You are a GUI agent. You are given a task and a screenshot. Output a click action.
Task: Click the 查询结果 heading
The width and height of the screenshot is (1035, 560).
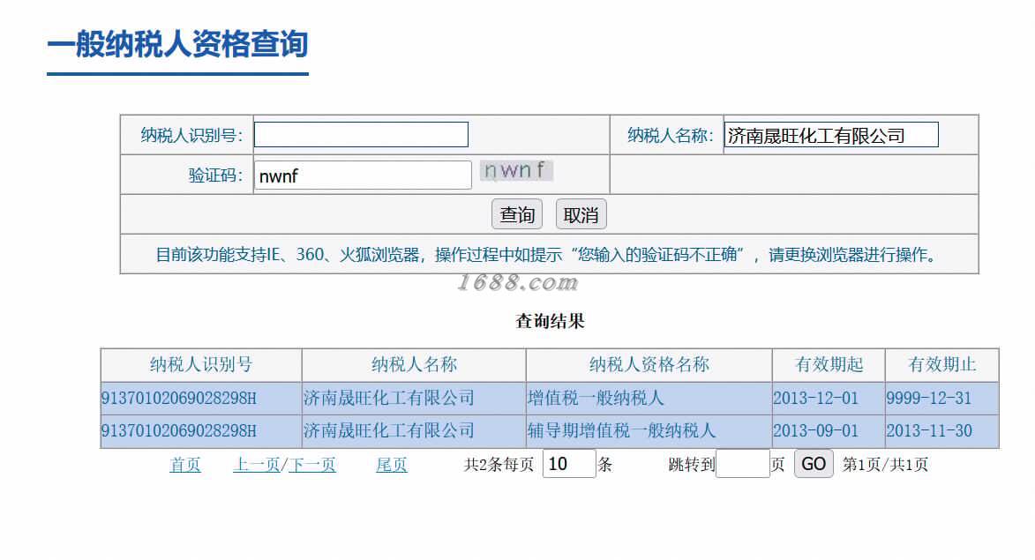(550, 321)
